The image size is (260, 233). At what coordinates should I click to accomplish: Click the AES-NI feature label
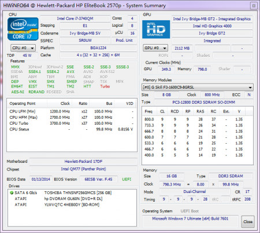tap(18, 92)
